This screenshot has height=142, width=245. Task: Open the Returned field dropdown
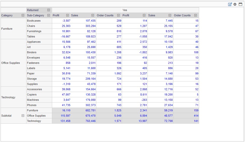coord(49,10)
